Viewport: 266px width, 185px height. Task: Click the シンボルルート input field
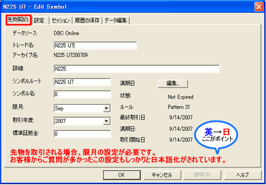click(x=82, y=82)
